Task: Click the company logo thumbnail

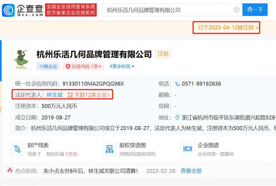Action: click(21, 60)
